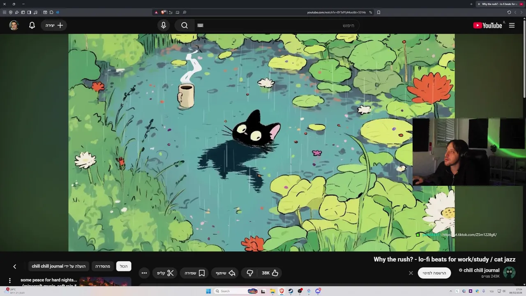Click the video player to pause playback
The width and height of the screenshot is (526, 296).
[261, 142]
